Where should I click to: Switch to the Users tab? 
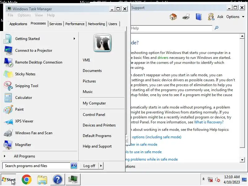tap(113, 24)
